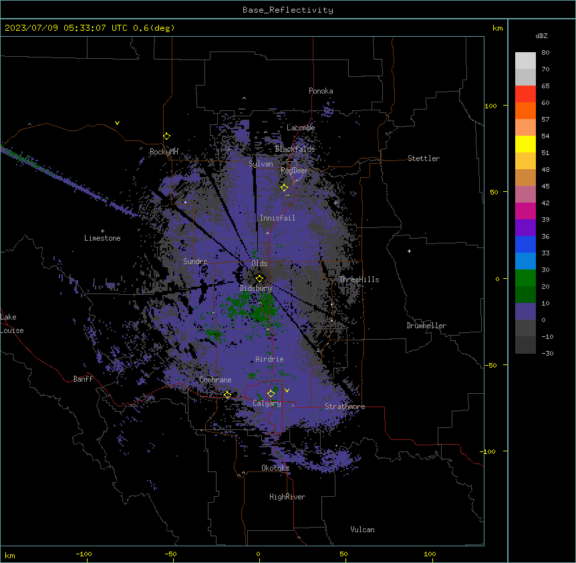Click the white plus marker north of Drumheller
Viewport: 576px width, 563px height.
pyautogui.click(x=409, y=251)
